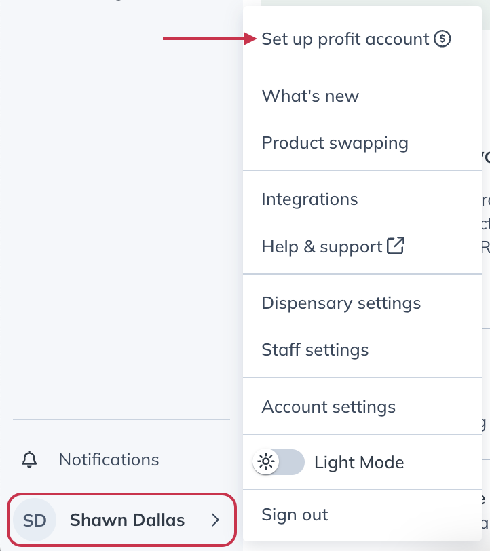This screenshot has width=490, height=551.
Task: Click the dollar sign icon beside profit account
Action: point(442,39)
